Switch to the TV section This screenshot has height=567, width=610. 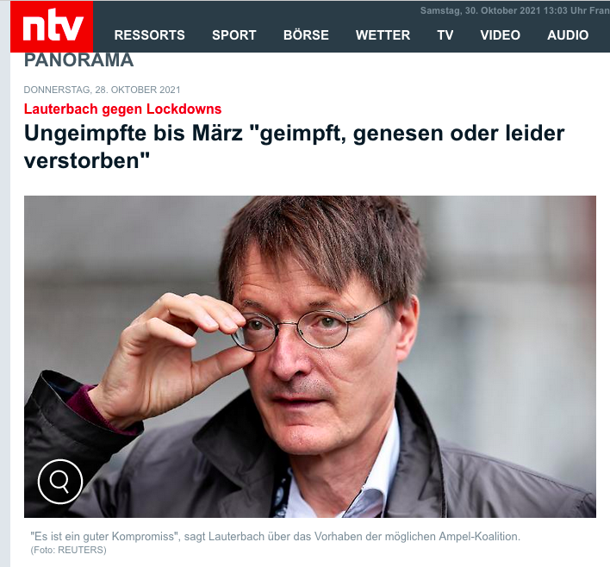pyautogui.click(x=445, y=35)
